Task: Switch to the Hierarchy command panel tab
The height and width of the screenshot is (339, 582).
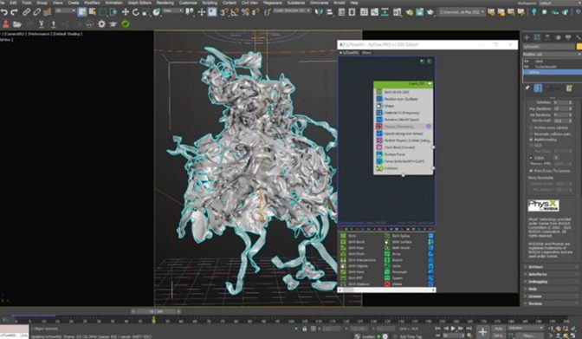Action: 547,37
